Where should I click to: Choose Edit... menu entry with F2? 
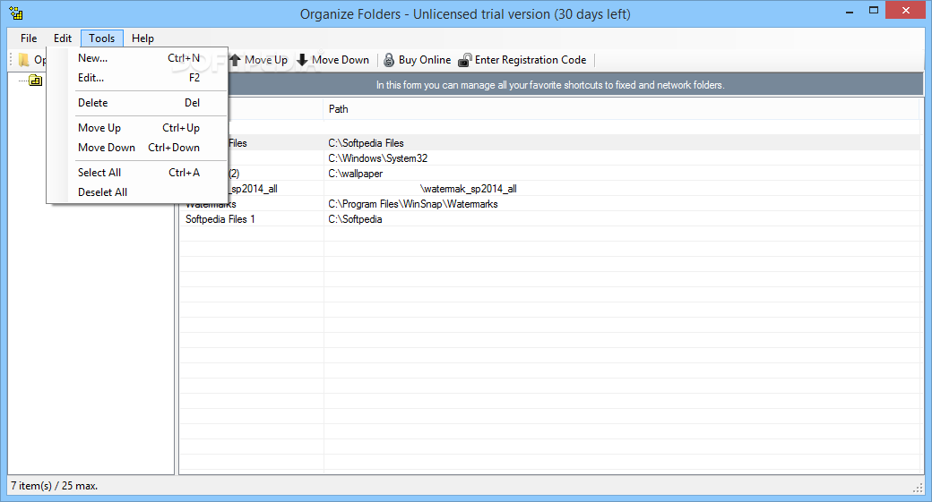(138, 78)
